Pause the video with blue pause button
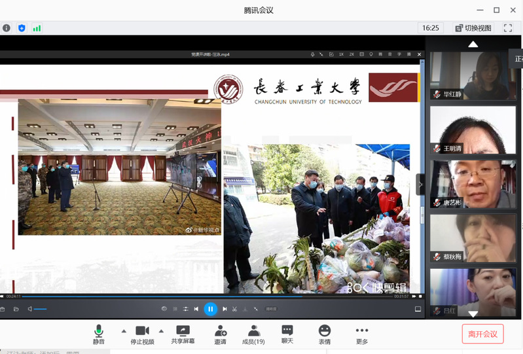Screen dimensions: 523x354 pyautogui.click(x=210, y=309)
